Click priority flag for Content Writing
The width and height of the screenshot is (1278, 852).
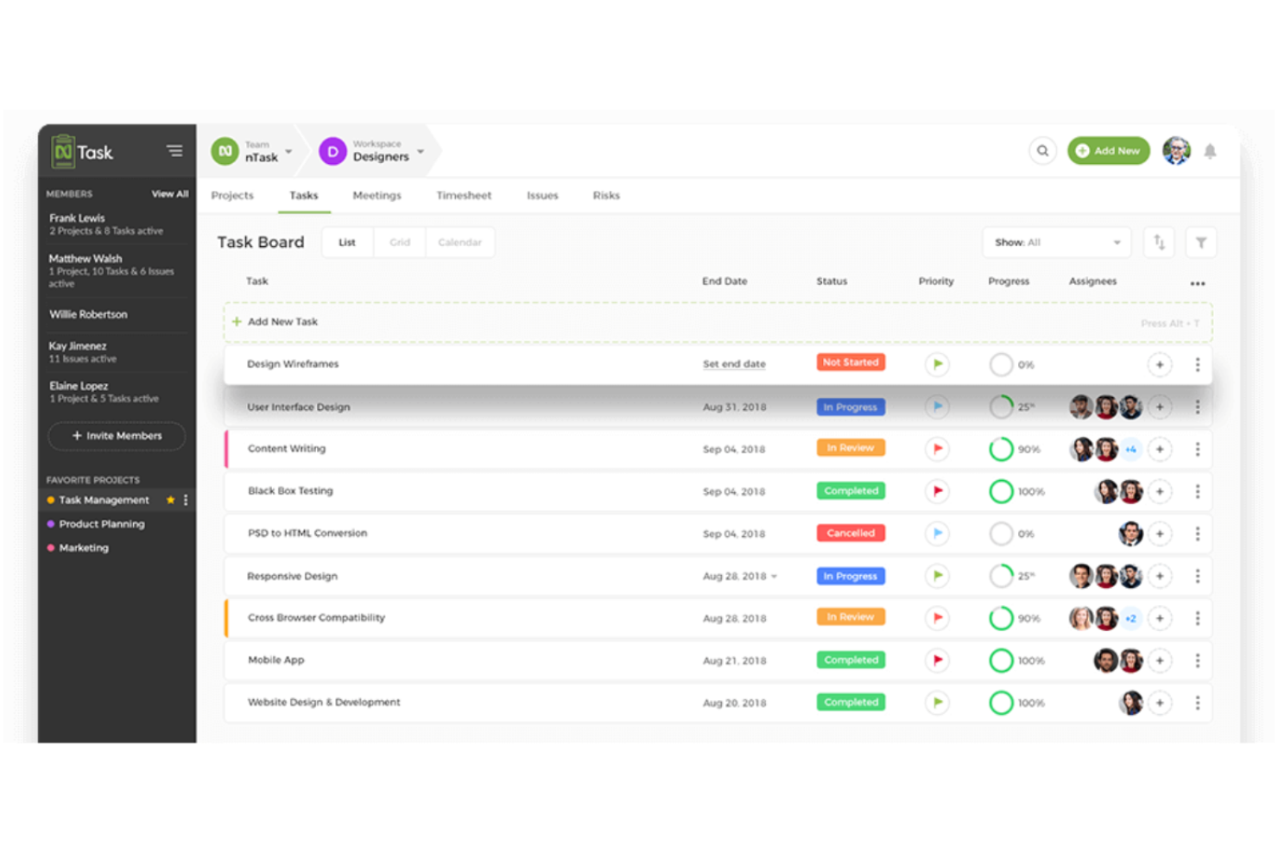937,449
